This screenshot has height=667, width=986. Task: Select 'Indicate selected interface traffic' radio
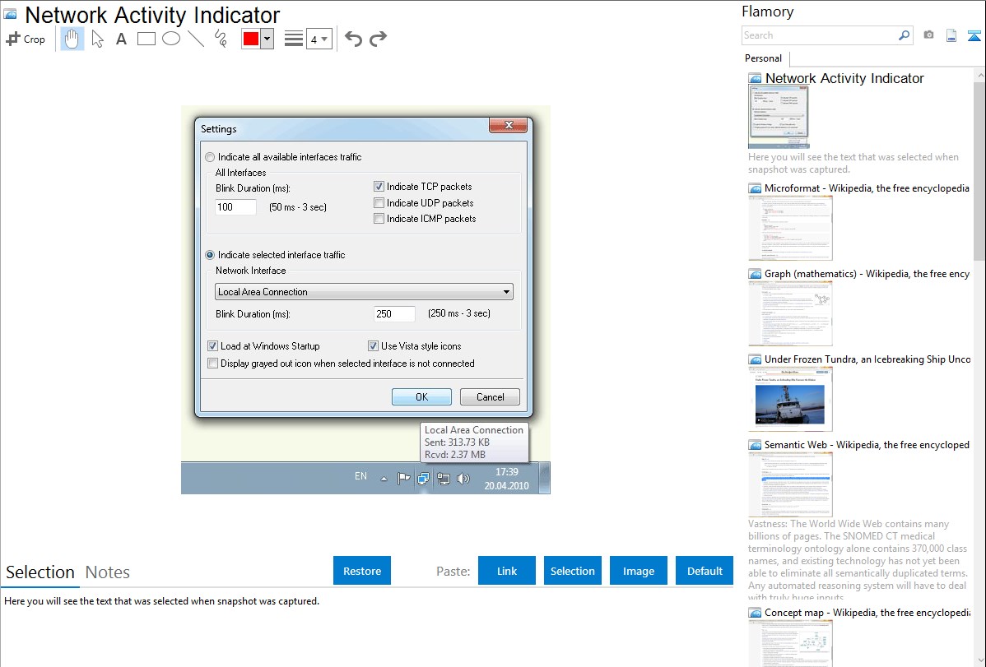coord(210,255)
